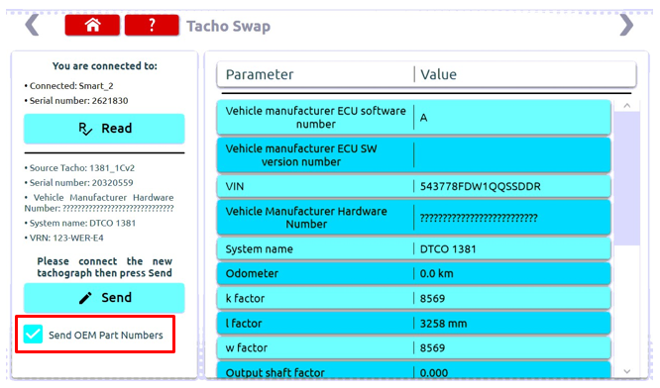The image size is (660, 388).
Task: Click VIN value 543778FDW1QQSSDDR
Action: pyautogui.click(x=481, y=186)
